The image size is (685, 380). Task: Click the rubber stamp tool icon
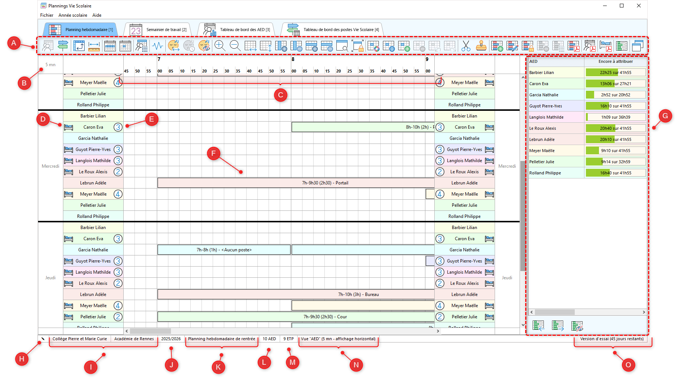[x=481, y=46]
